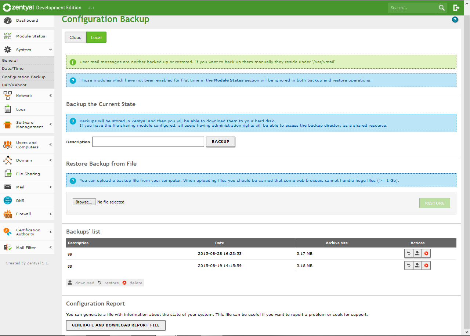Viewport: 470px width, 336px height.
Task: Expand the Users and Computers arrow
Action: point(50,145)
